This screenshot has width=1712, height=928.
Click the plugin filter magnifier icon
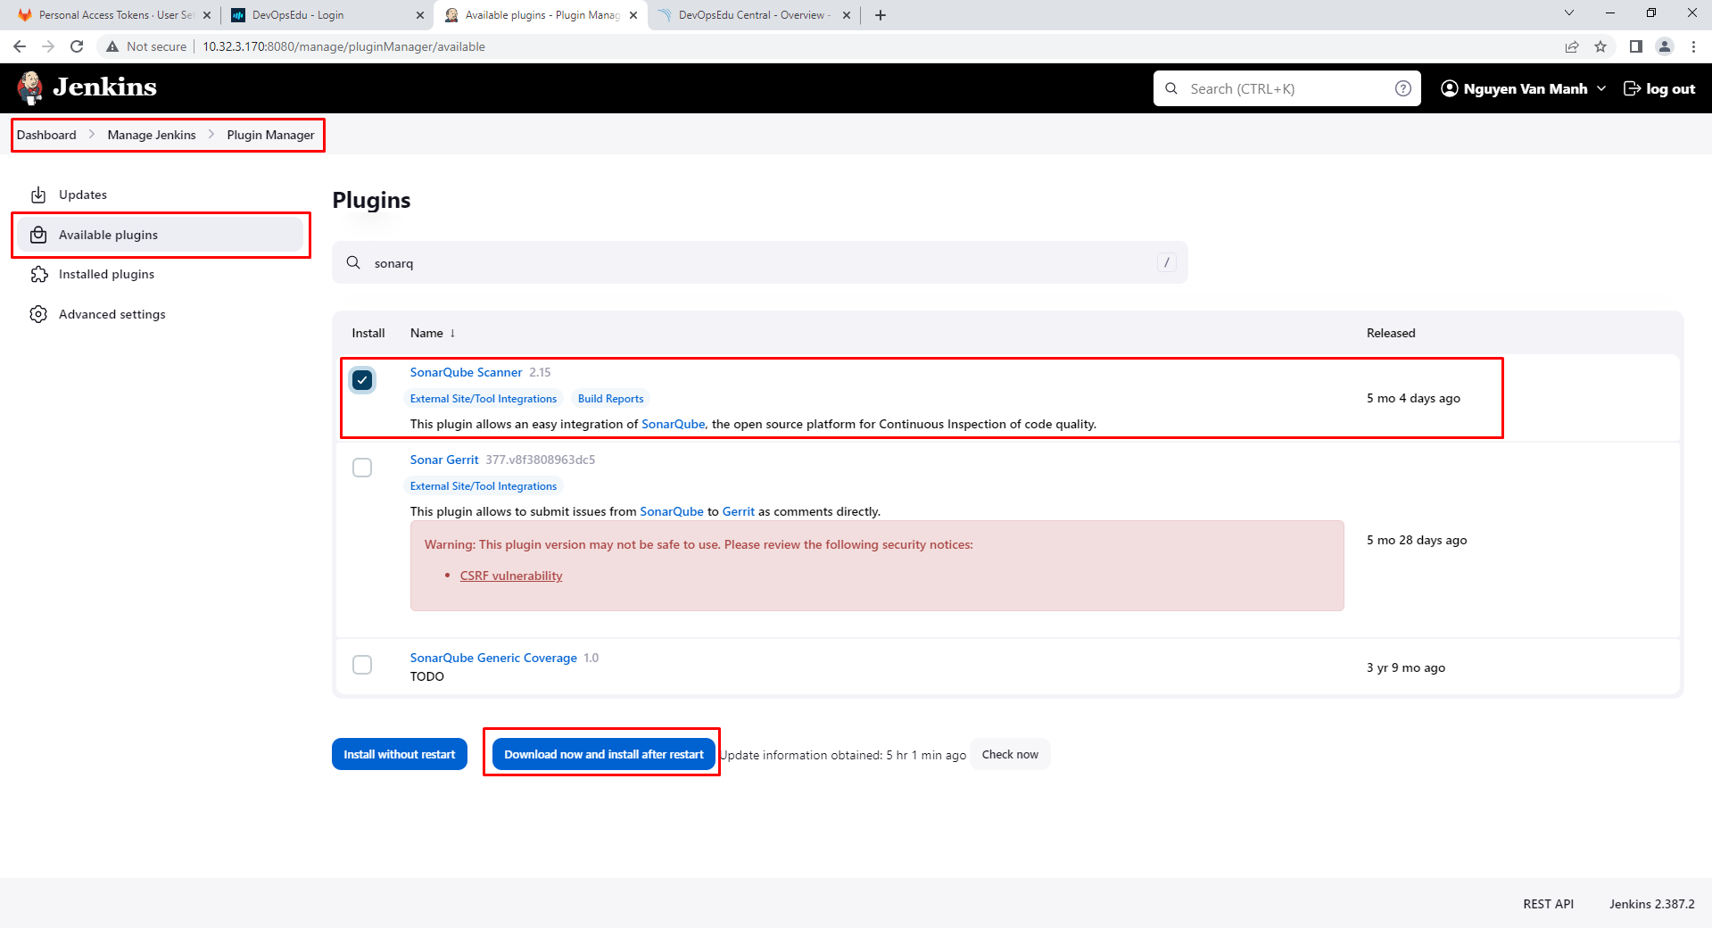pyautogui.click(x=353, y=262)
